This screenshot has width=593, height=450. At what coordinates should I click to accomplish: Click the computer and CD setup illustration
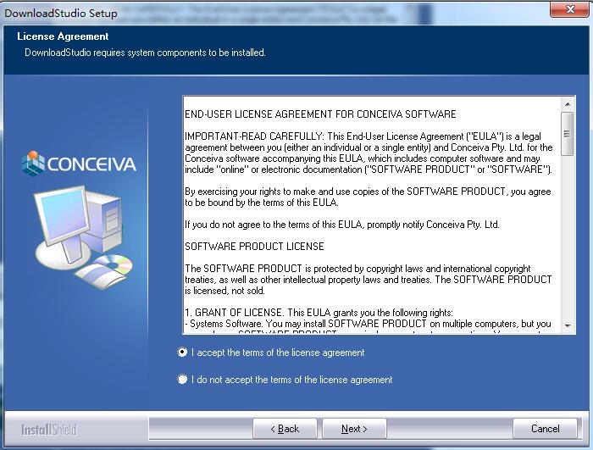(x=83, y=236)
